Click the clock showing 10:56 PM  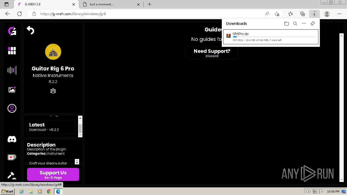pos(333,191)
